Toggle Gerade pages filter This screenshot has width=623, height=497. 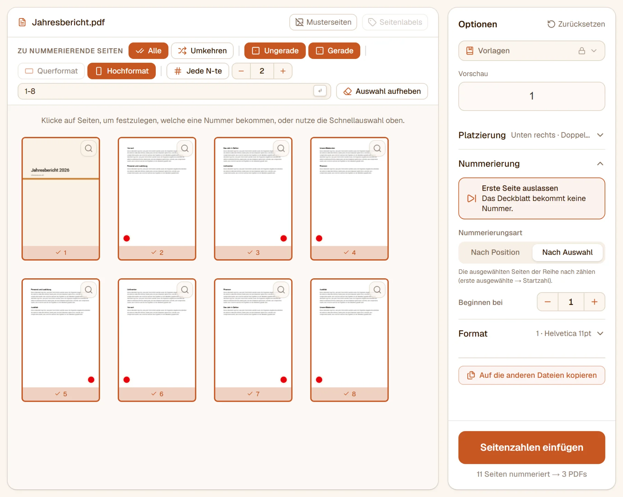pos(334,51)
